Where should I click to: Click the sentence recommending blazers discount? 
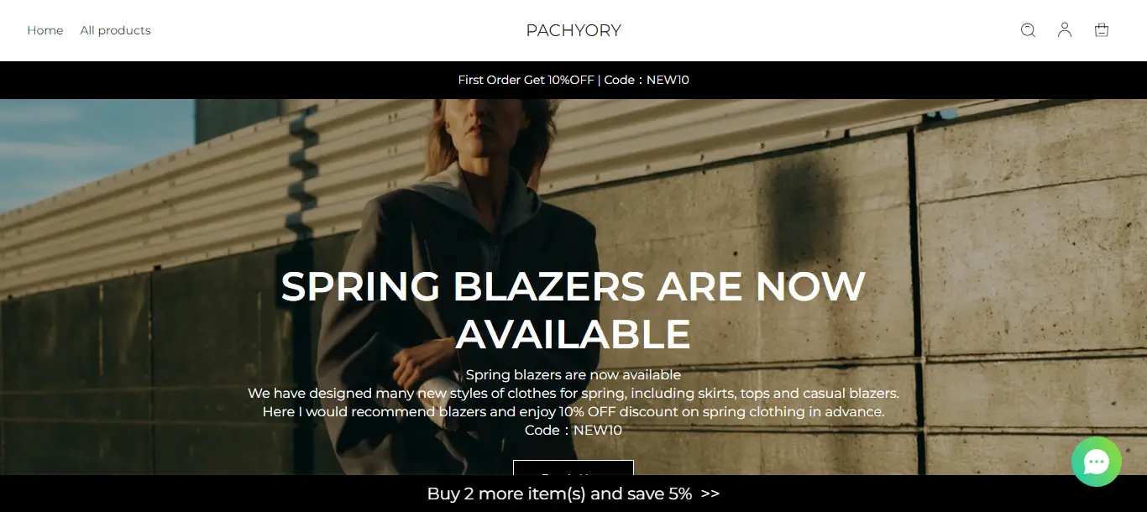573,411
